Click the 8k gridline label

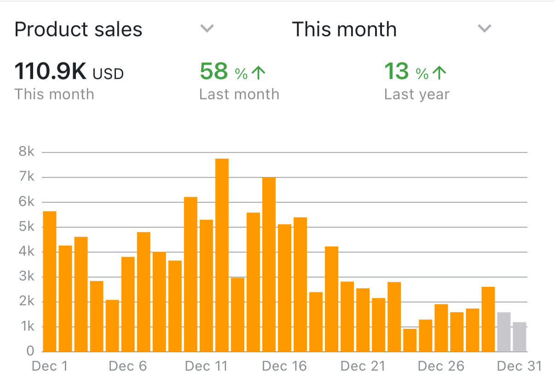click(26, 152)
